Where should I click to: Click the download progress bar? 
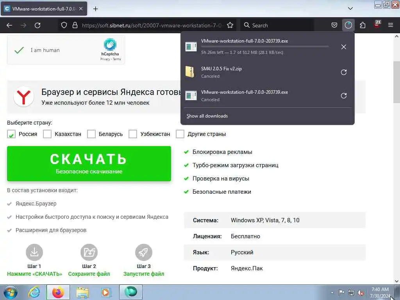pos(264,46)
